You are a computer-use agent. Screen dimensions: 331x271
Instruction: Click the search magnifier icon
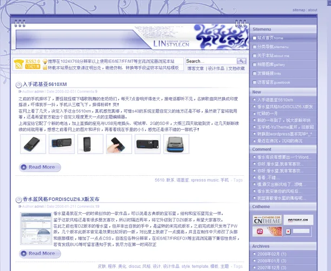click(x=241, y=61)
